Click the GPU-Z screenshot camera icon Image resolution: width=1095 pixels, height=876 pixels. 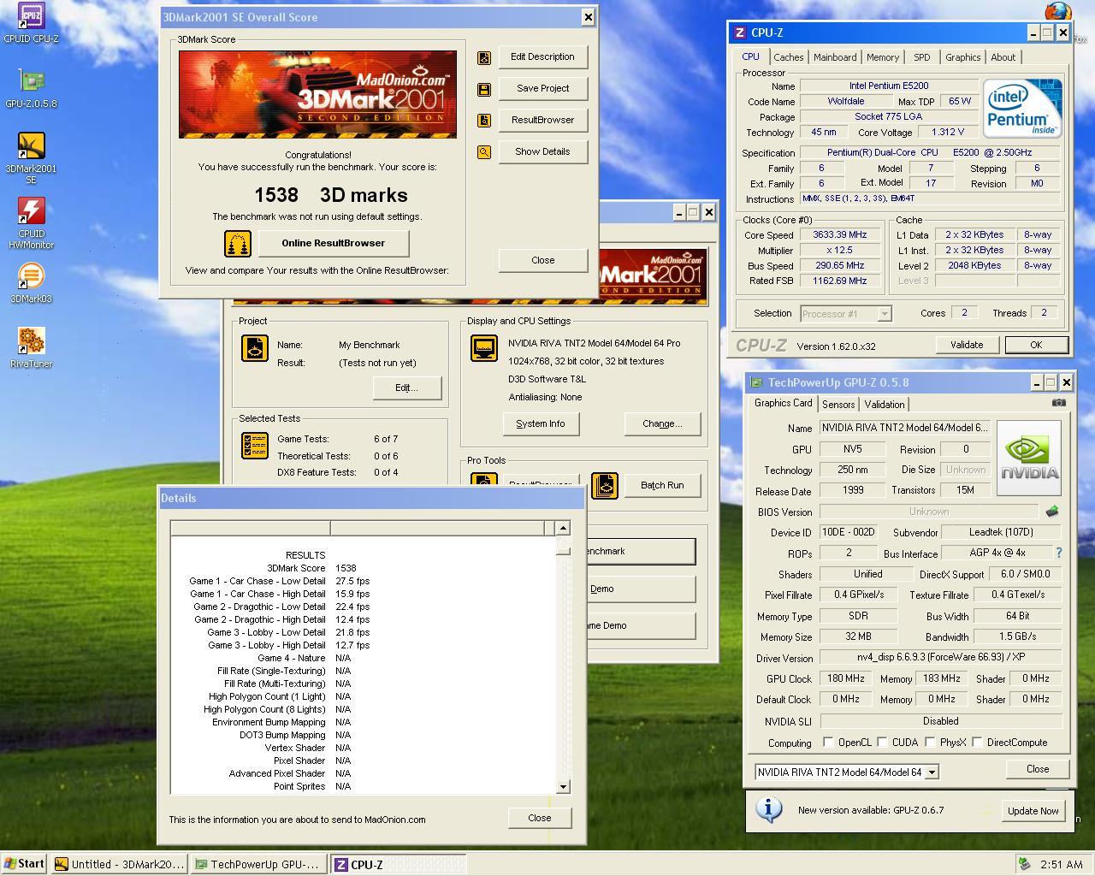point(1059,402)
